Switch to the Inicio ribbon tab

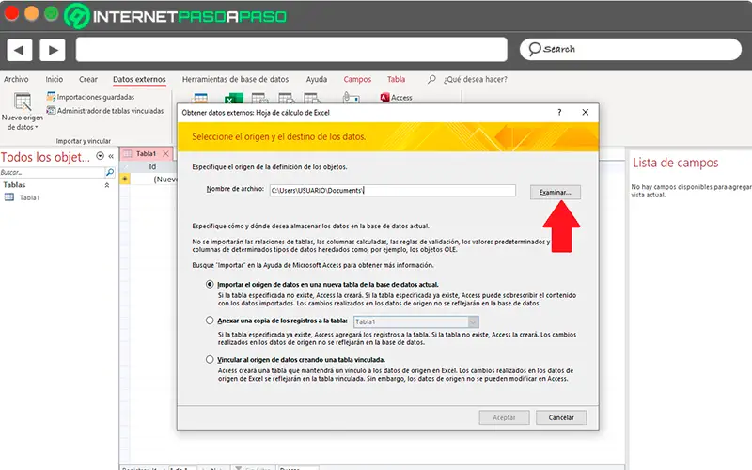pyautogui.click(x=55, y=79)
